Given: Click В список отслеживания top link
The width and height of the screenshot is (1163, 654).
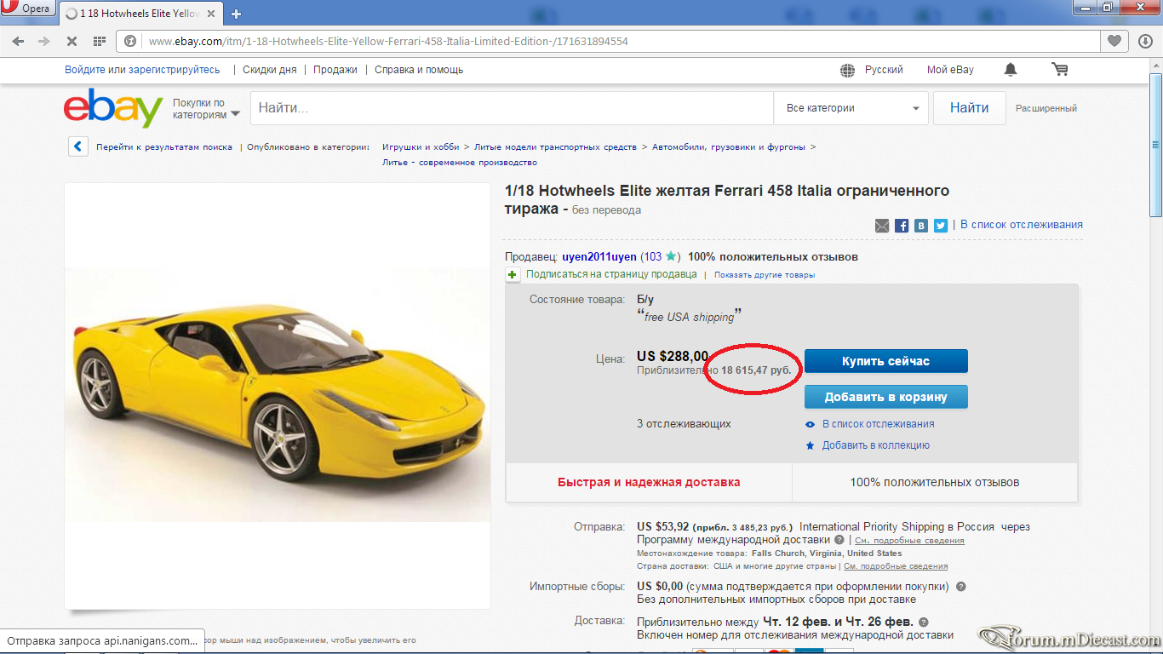Looking at the screenshot, I should coord(1022,225).
